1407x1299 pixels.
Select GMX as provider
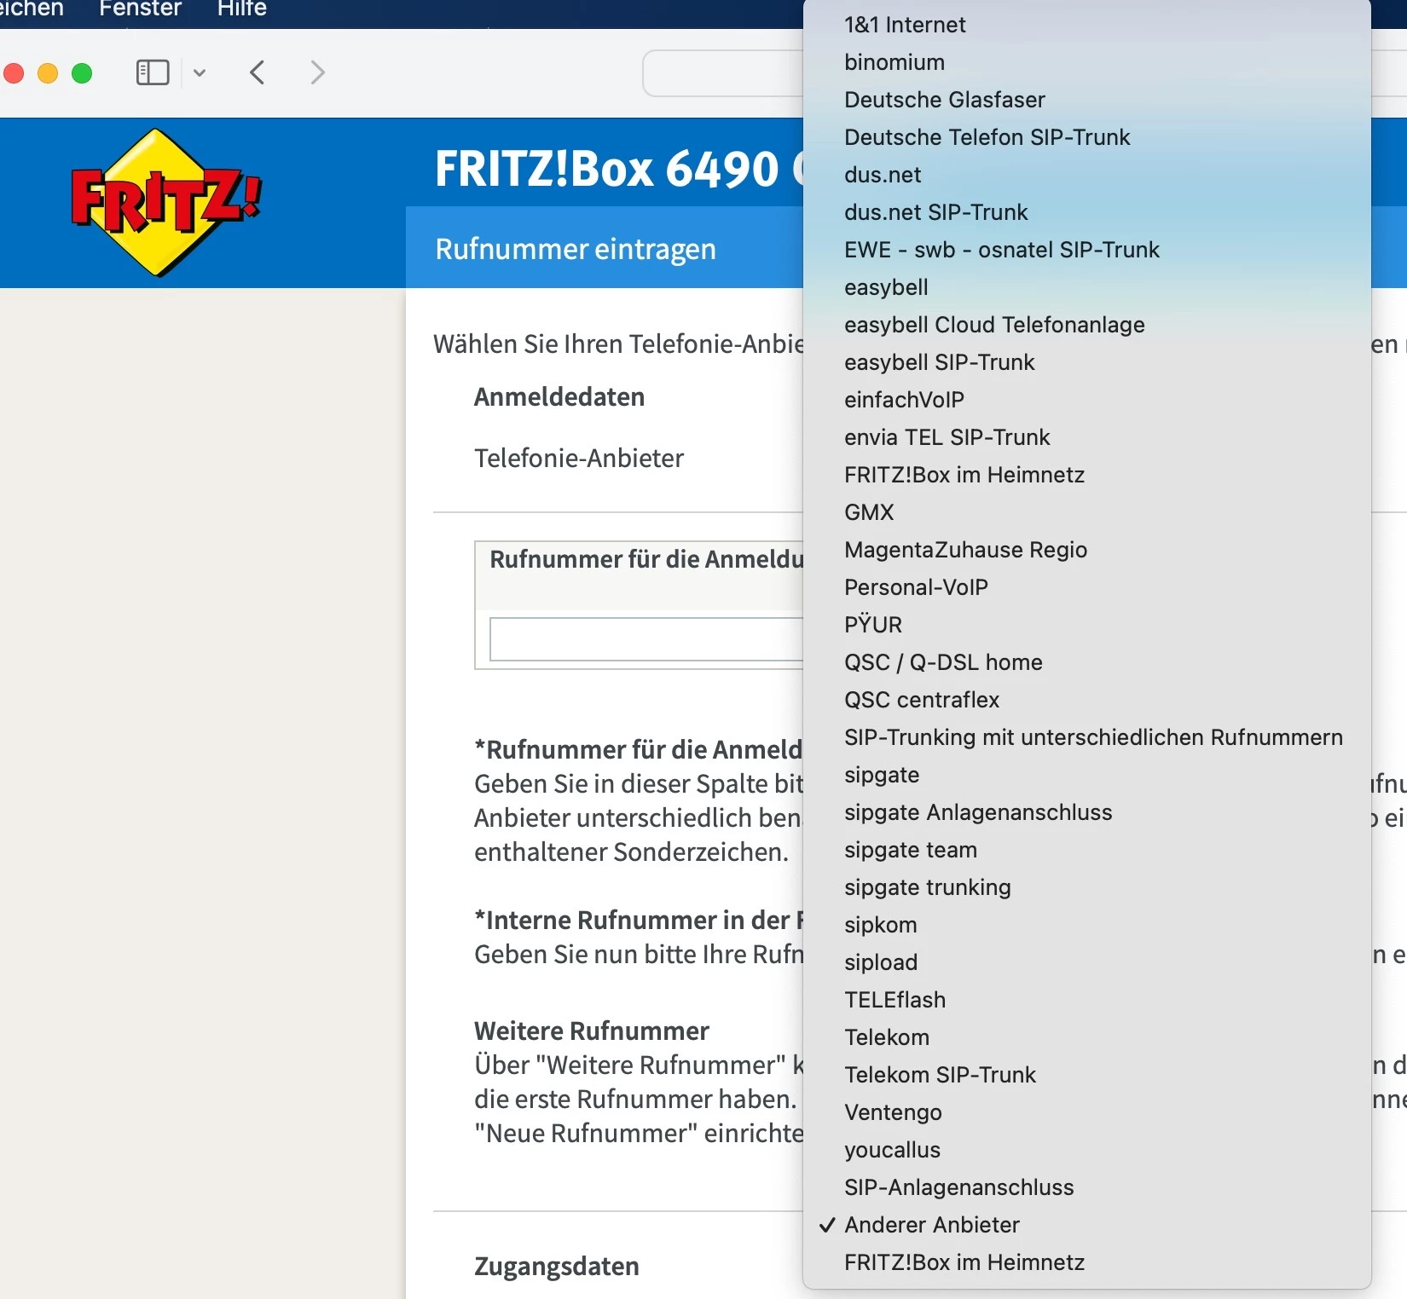click(1087, 512)
